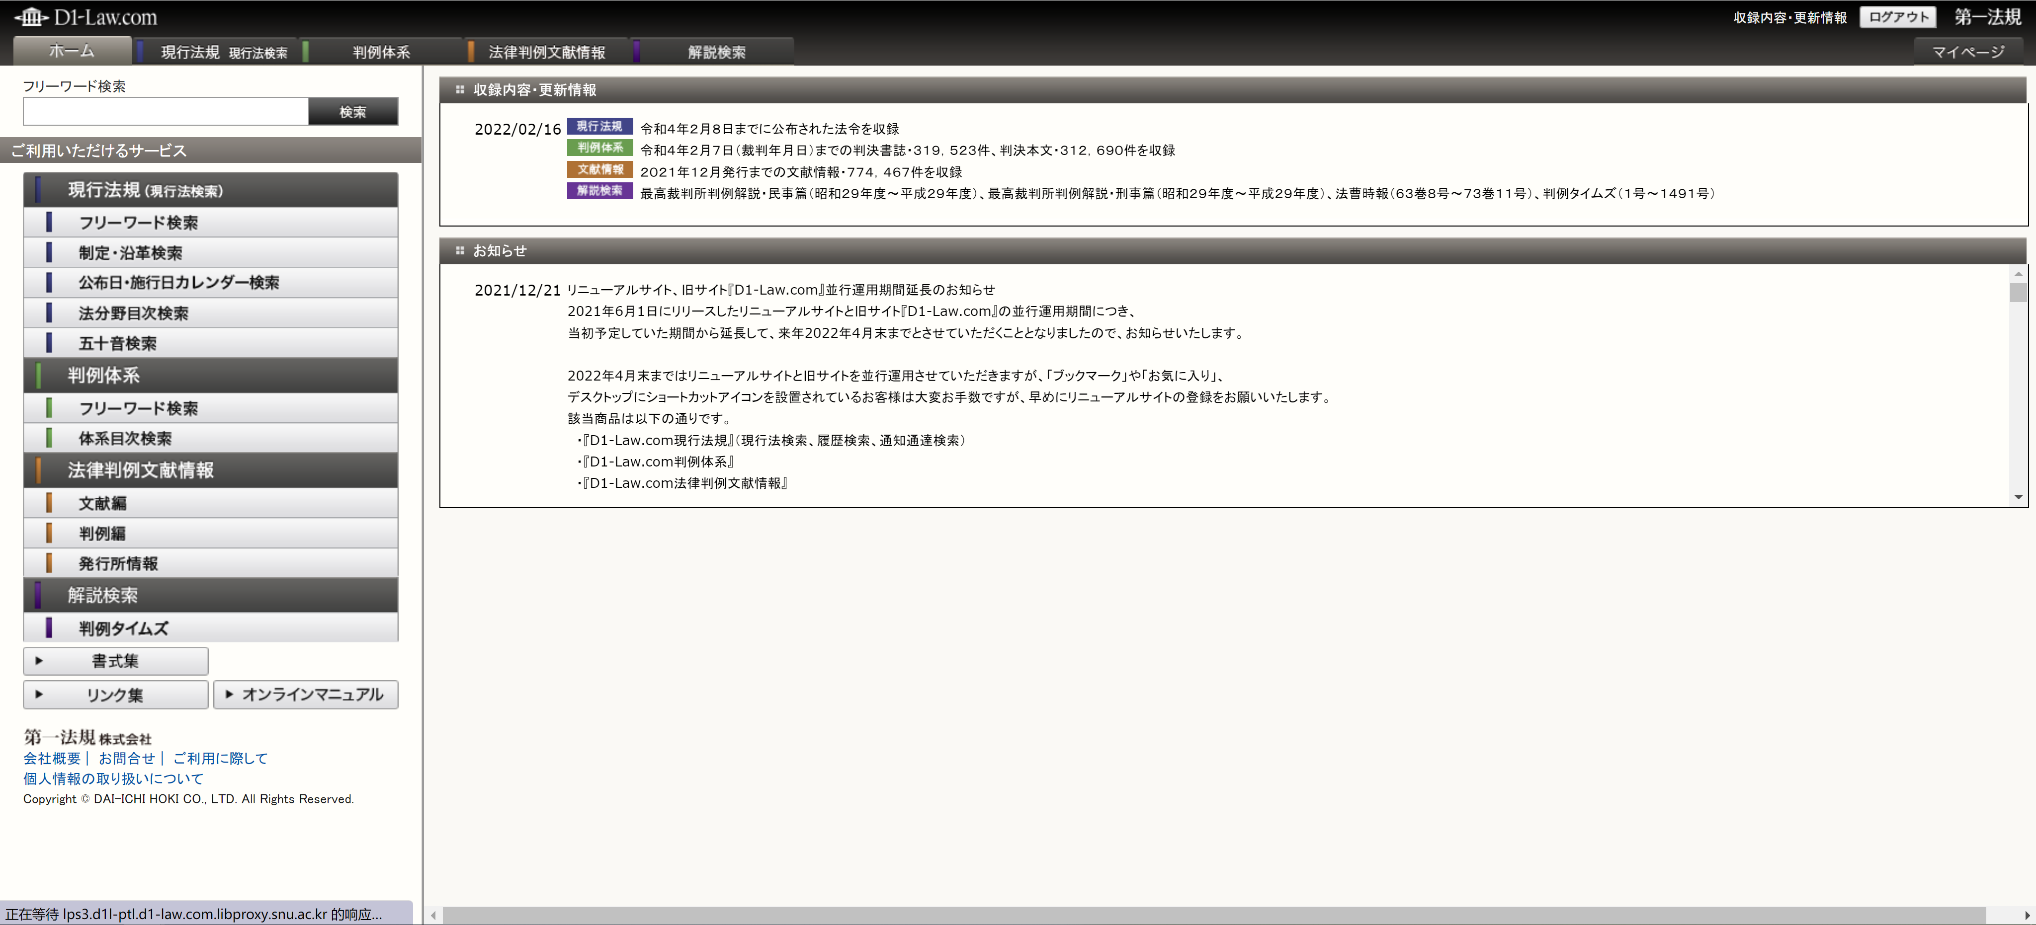Open 収録内容・更新情報 link in top bar
The width and height of the screenshot is (2036, 925).
[1790, 17]
